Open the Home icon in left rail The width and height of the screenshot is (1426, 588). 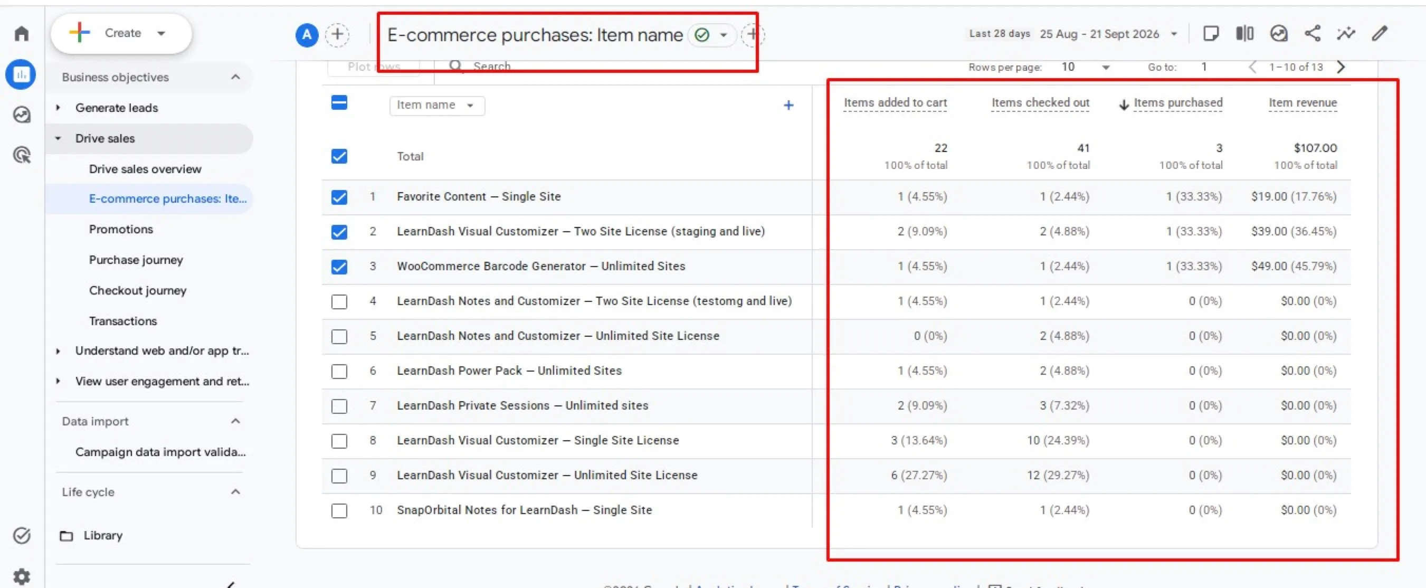point(22,33)
